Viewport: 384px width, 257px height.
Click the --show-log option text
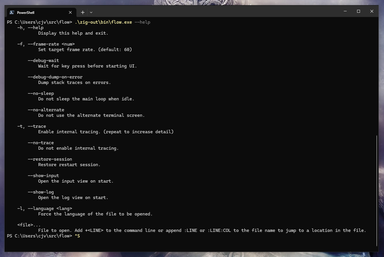pos(41,192)
